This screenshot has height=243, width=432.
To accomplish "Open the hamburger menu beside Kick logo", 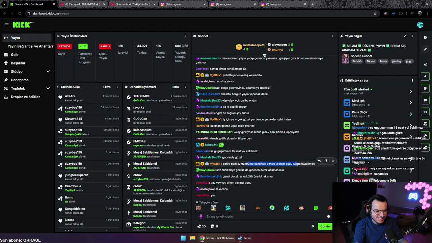I will [x=6, y=25].
